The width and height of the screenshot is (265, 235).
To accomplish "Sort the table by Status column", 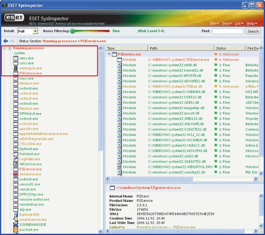I will click(x=229, y=48).
